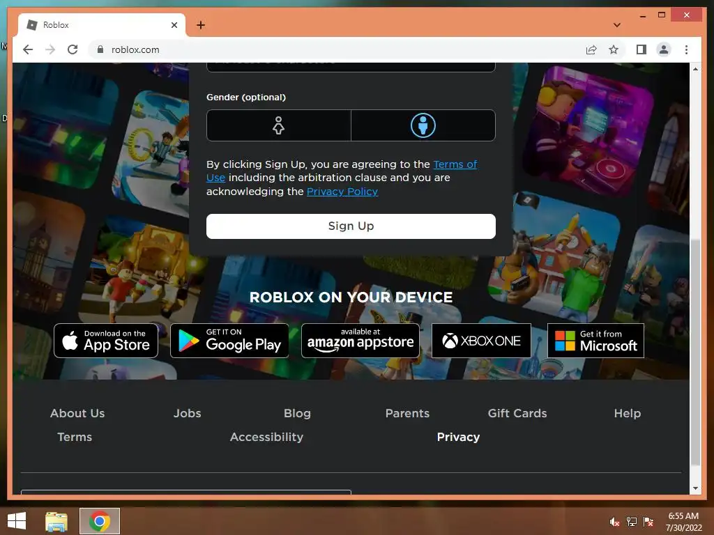Viewport: 714px width, 535px height.
Task: Share this page icon
Action: click(591, 49)
